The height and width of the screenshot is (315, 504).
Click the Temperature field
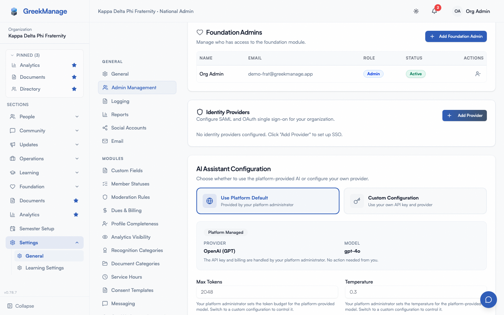(416, 292)
